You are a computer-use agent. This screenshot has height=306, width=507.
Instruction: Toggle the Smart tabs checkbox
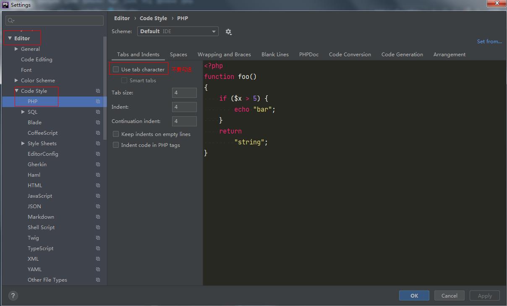[124, 80]
